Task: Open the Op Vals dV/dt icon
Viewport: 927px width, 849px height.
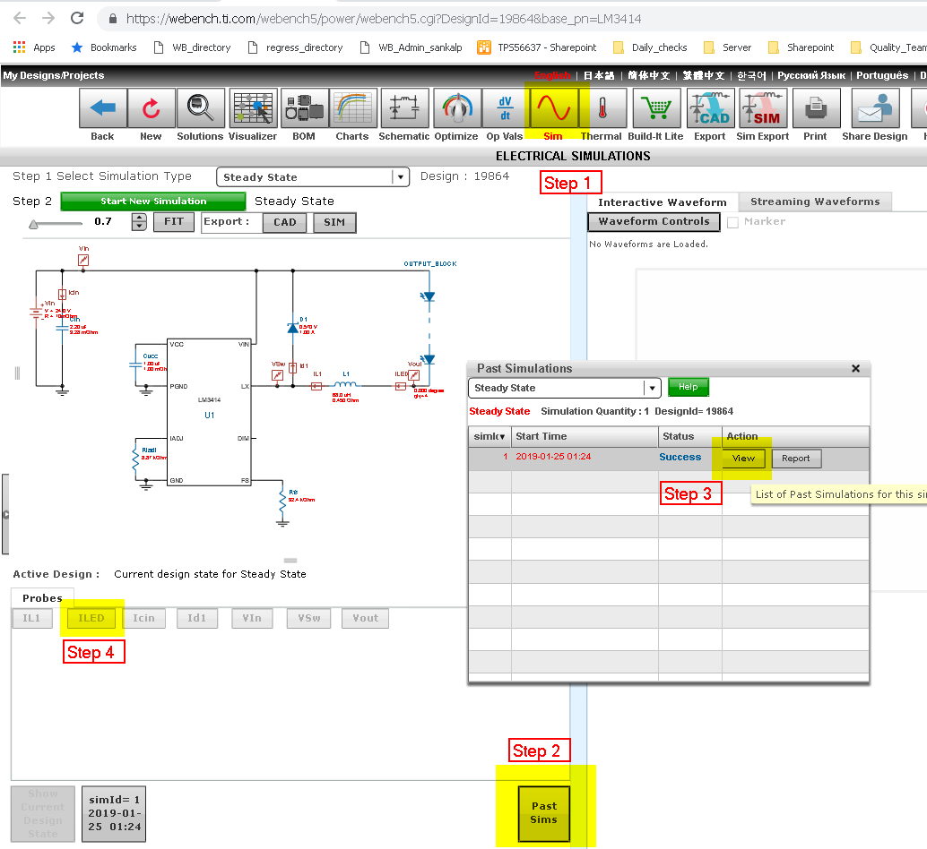Action: (x=506, y=108)
